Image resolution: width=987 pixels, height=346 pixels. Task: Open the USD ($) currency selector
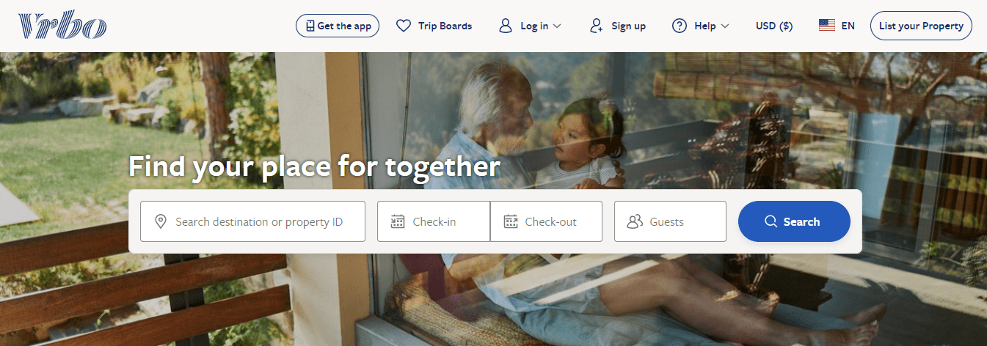point(774,26)
